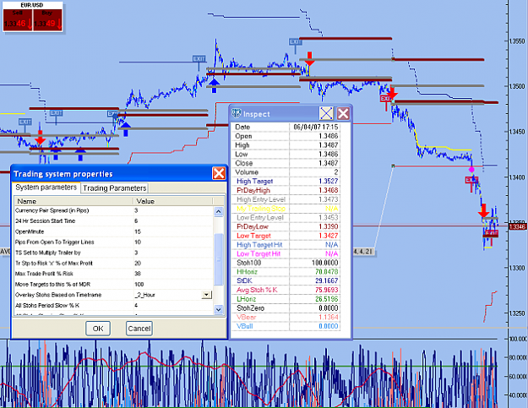Confirm the dialog with OK
Viewport: 528px width, 408px height.
tap(98, 329)
